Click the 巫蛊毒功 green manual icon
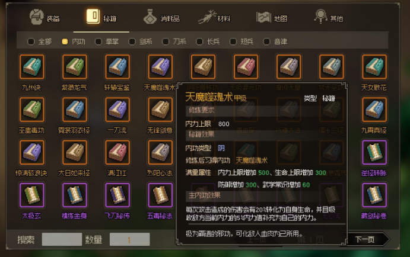The width and height of the screenshot is (410, 257). point(31,110)
